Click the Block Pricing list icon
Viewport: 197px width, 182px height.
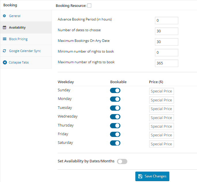coord(4,39)
